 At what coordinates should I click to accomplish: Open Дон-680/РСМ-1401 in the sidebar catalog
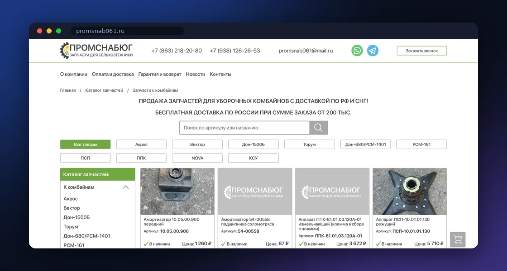[x=86, y=236]
